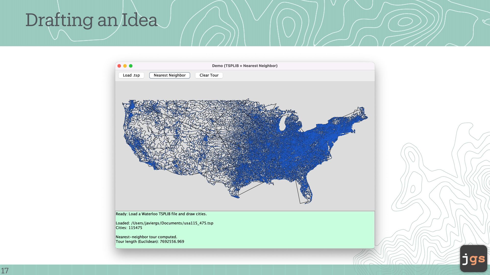Click the Tour length result line
Image resolution: width=490 pixels, height=275 pixels.
click(x=150, y=242)
